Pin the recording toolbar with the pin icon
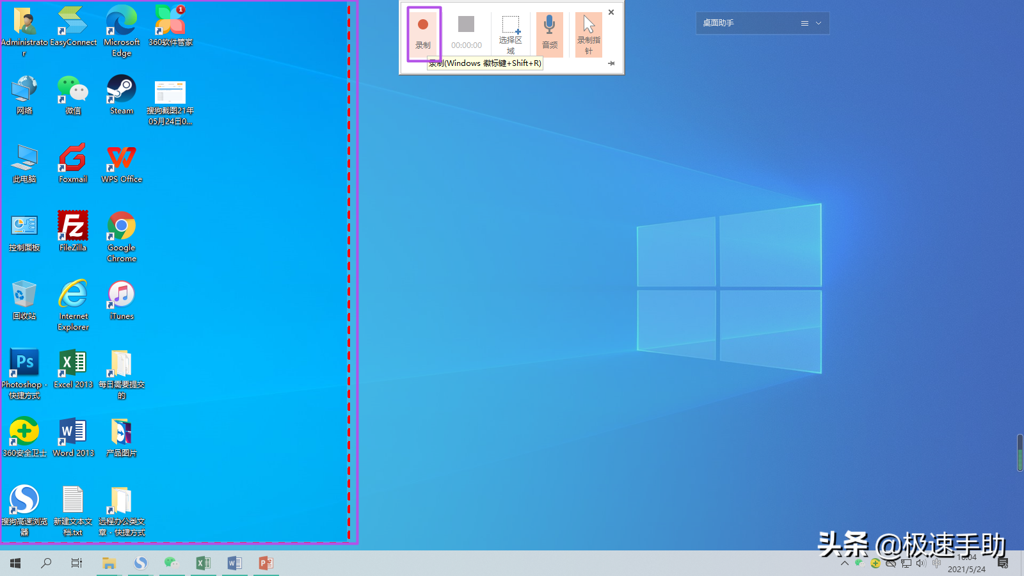Image resolution: width=1024 pixels, height=576 pixels. [611, 63]
